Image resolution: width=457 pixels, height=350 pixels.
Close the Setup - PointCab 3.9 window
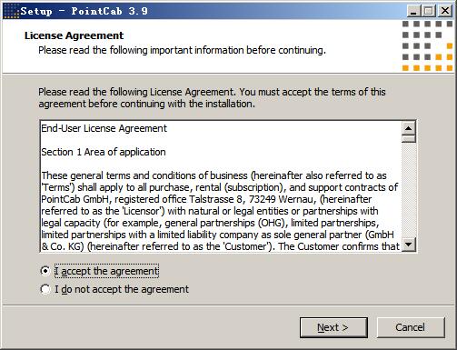tap(445, 11)
